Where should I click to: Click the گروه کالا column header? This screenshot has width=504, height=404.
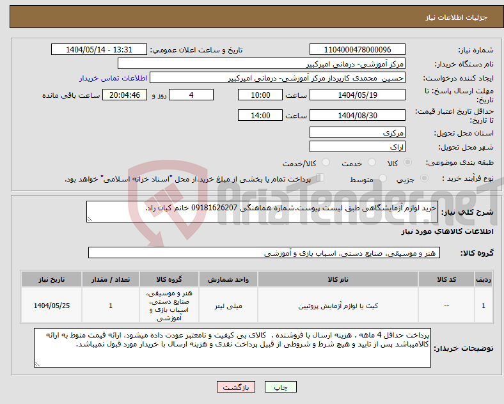(x=169, y=279)
